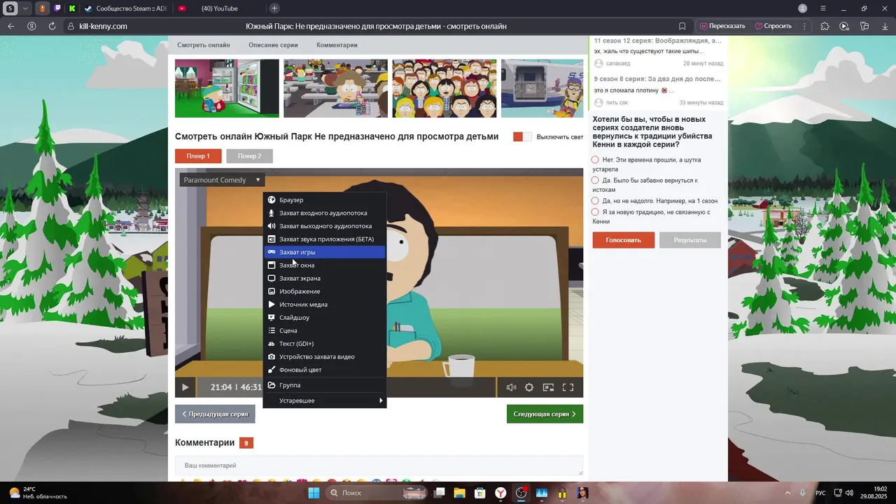
Task: Enable picture-in-picture in the player
Action: coord(549,387)
